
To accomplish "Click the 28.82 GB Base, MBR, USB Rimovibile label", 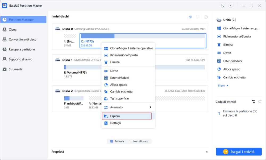I will [x=185, y=91].
